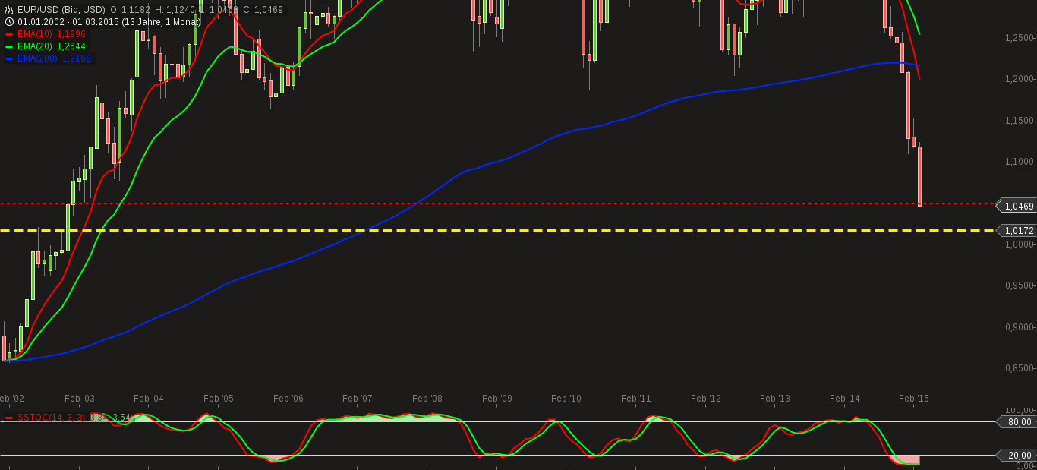Click the Feb '09 time axis label
The image size is (1037, 470).
[x=497, y=398]
